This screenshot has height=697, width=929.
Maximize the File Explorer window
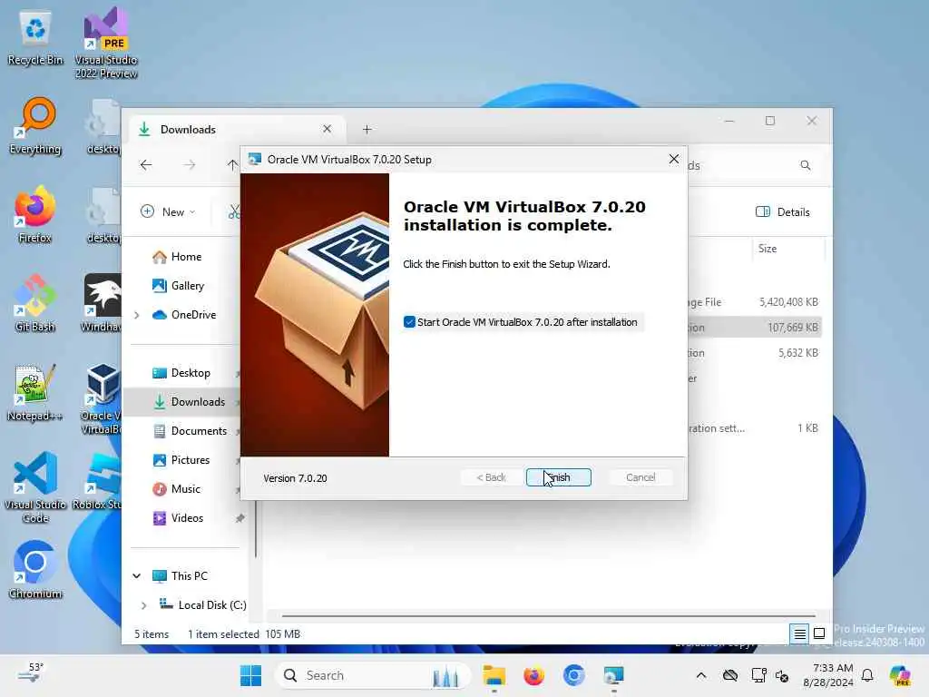point(769,121)
